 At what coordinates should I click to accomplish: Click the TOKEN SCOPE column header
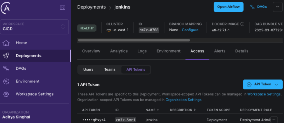point(219,110)
